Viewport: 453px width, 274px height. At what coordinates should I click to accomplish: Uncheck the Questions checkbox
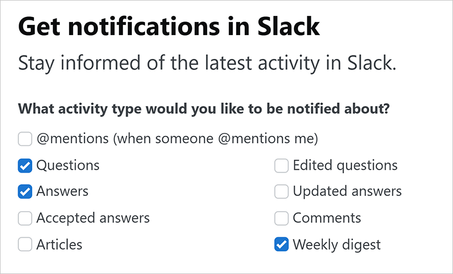pos(25,165)
